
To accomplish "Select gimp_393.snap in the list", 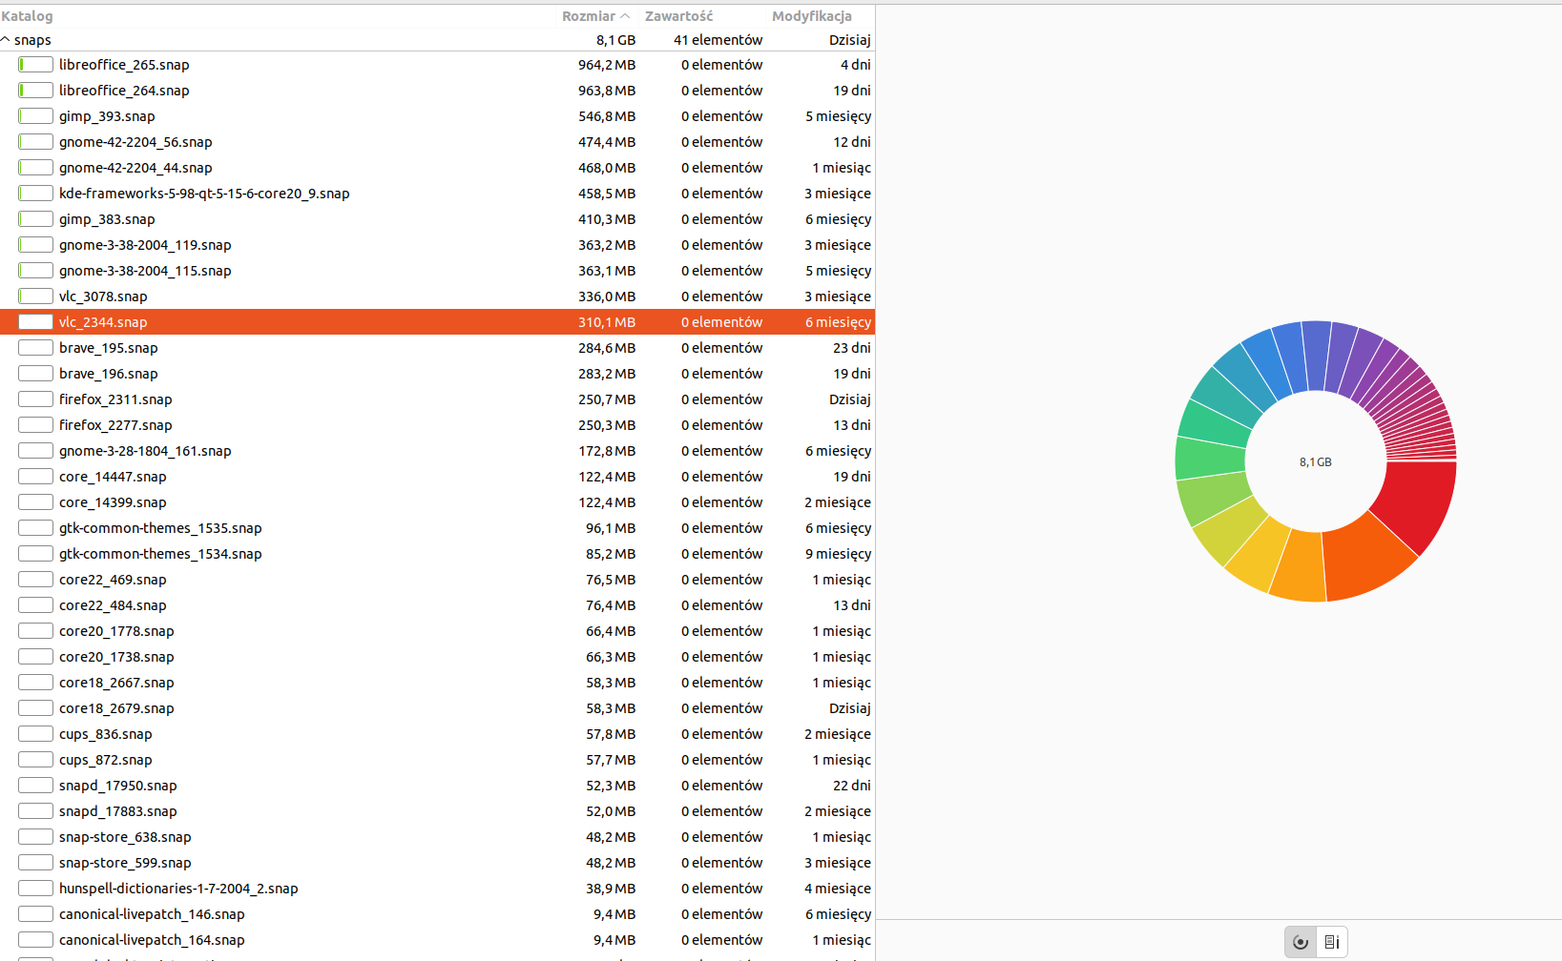I will pyautogui.click(x=437, y=116).
